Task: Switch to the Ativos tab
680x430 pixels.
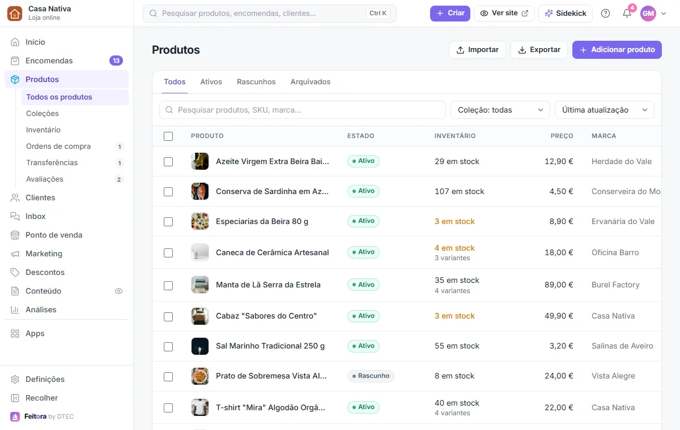Action: pyautogui.click(x=211, y=81)
